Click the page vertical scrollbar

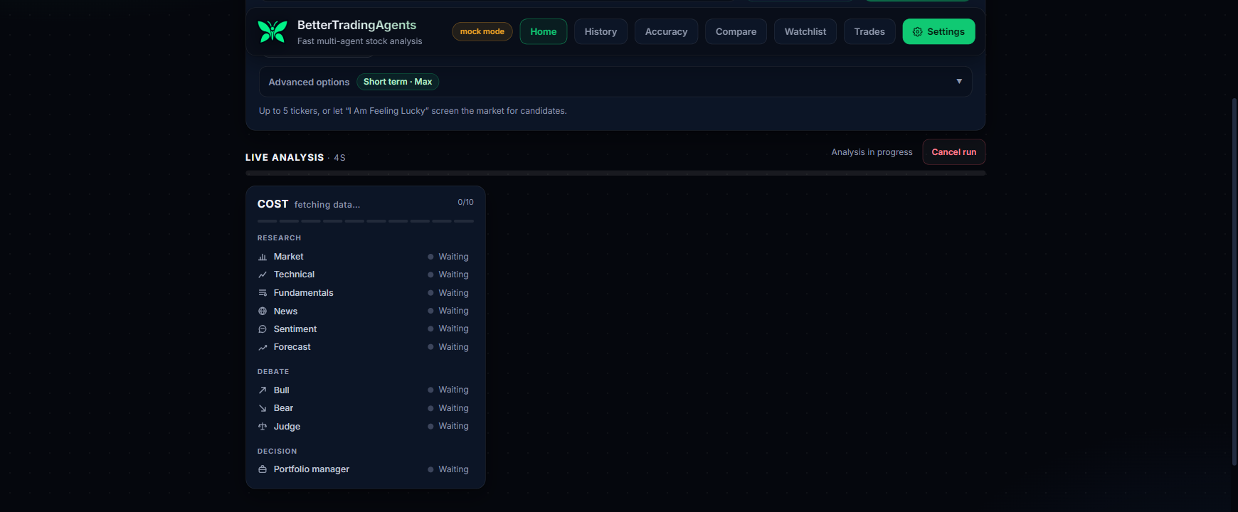1234,281
